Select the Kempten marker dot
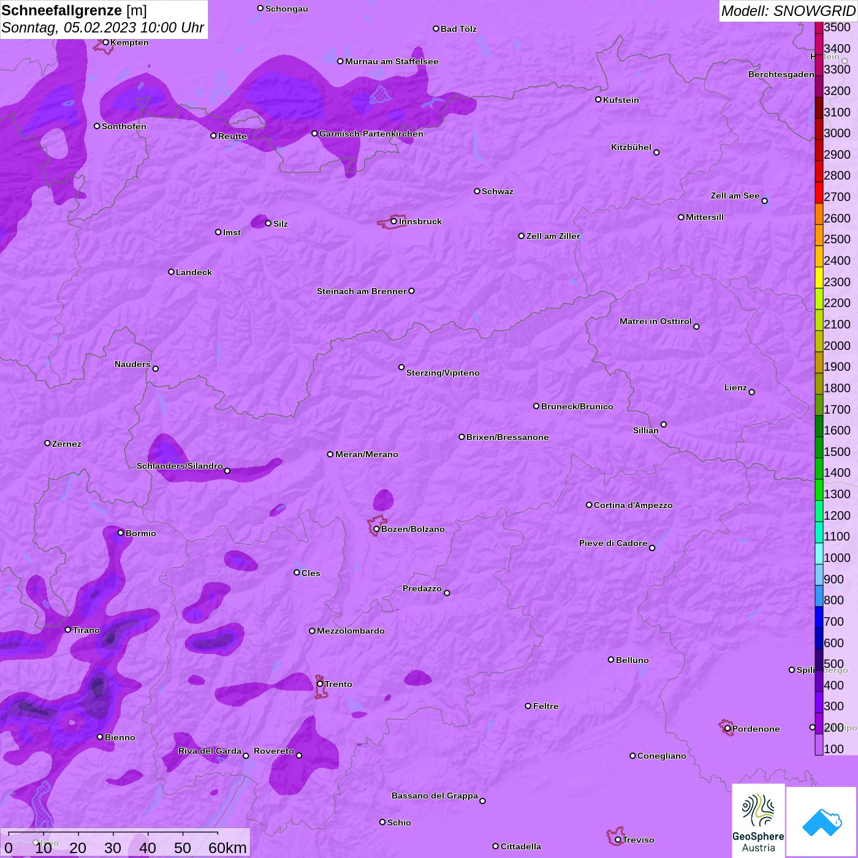The width and height of the screenshot is (858, 858). tap(105, 42)
